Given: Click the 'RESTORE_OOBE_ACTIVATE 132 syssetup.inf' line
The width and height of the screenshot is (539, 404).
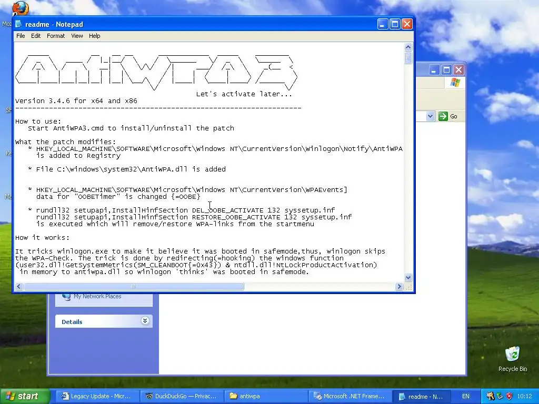Looking at the screenshot, I should tap(194, 217).
